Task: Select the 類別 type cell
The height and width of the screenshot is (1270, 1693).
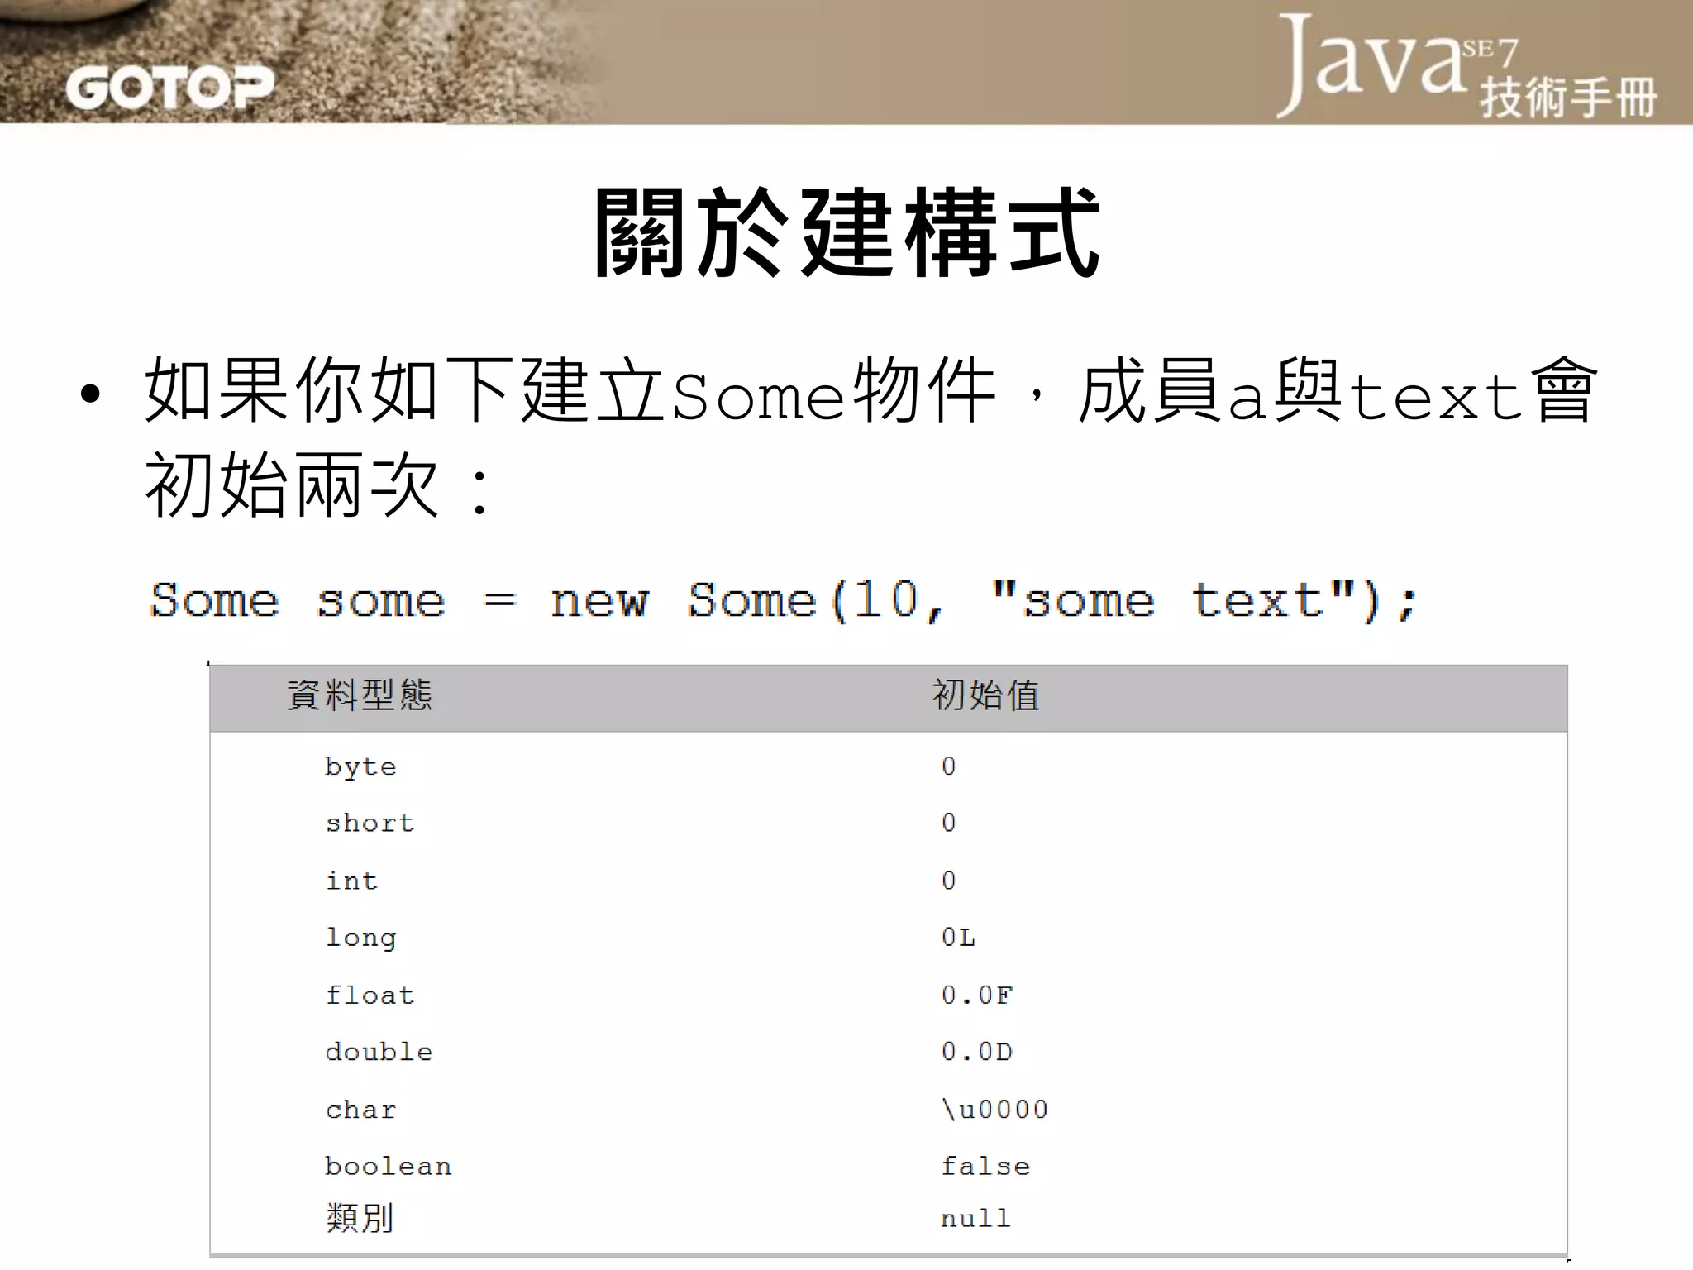Action: pyautogui.click(x=360, y=1218)
